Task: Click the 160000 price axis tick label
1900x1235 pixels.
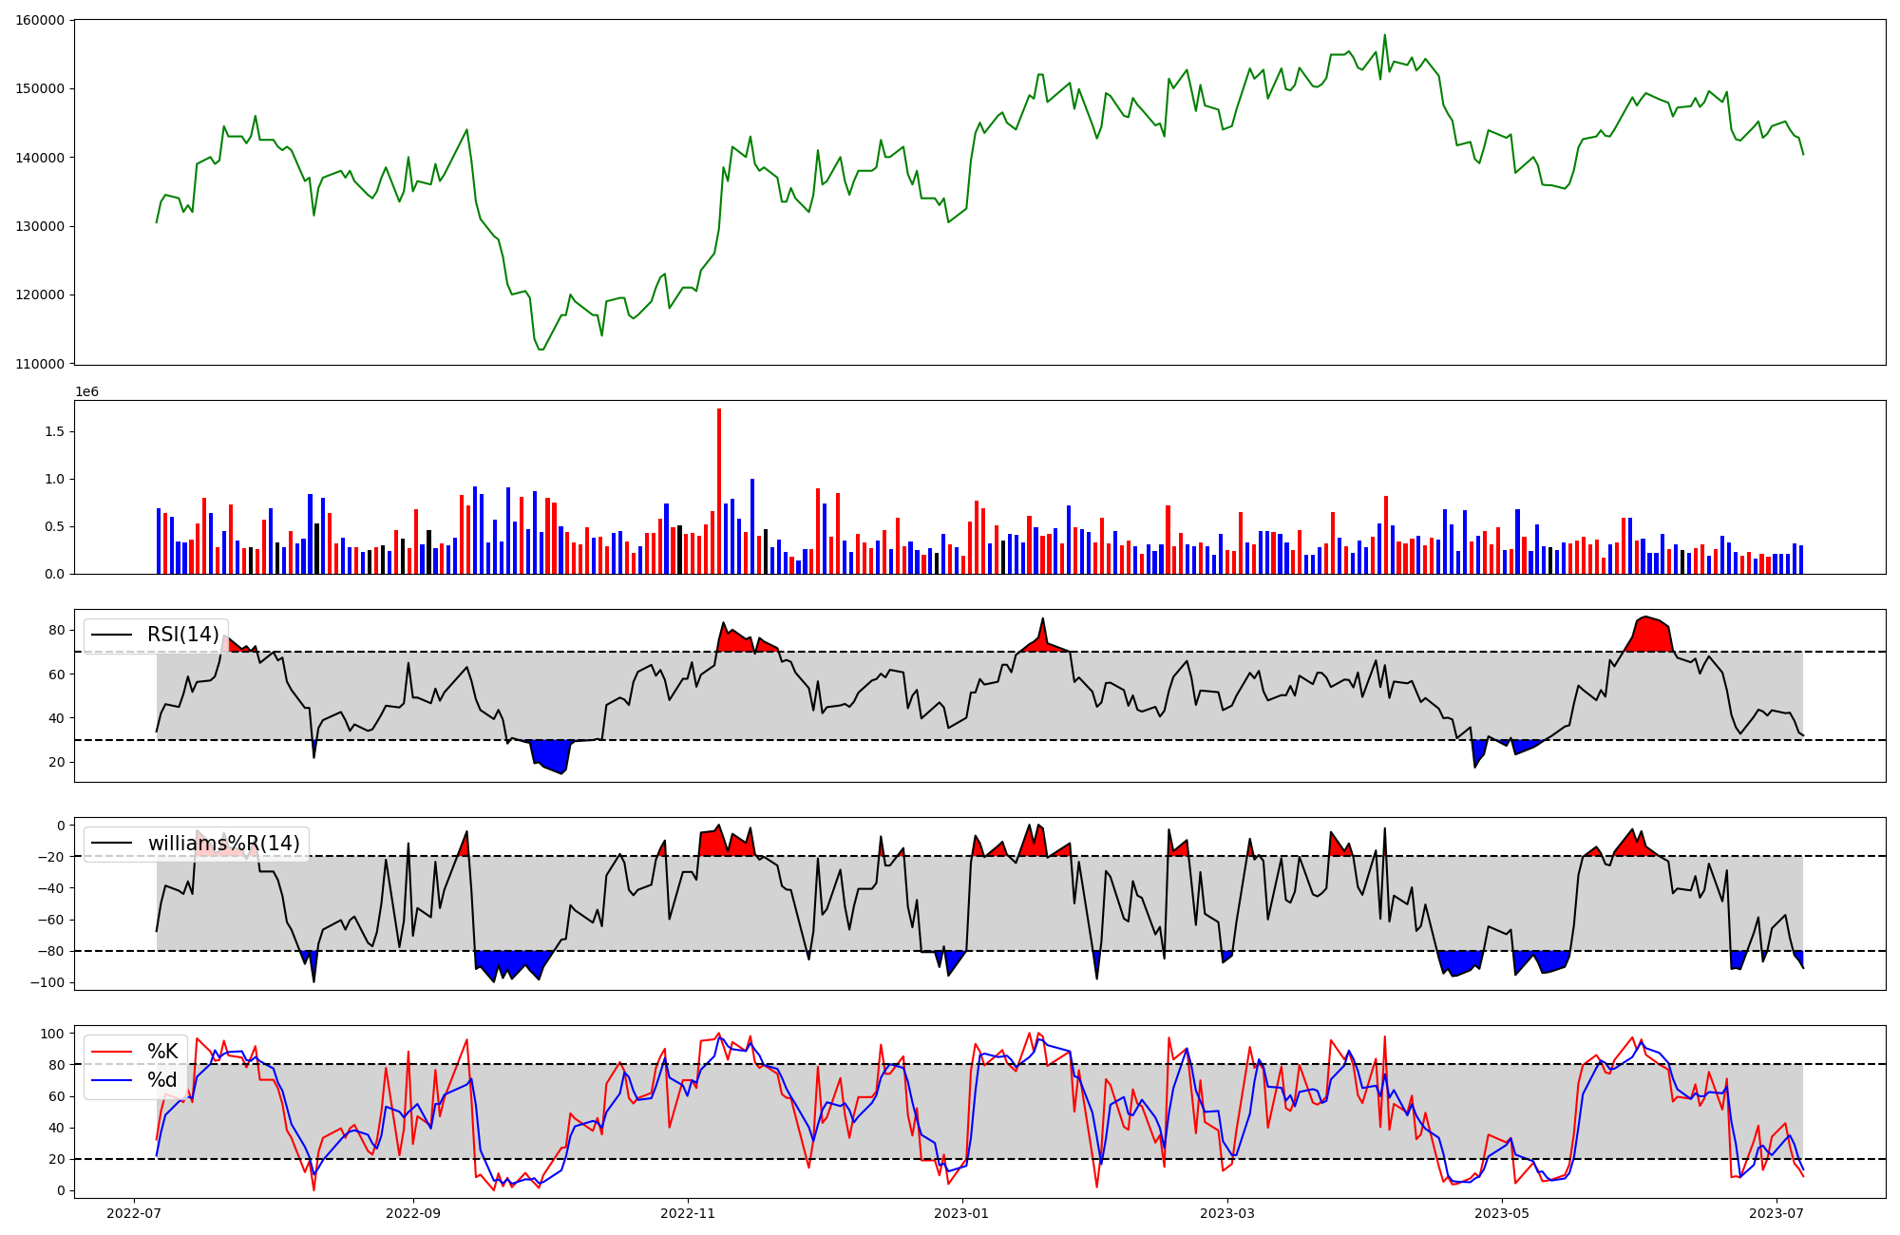Action: pos(40,20)
